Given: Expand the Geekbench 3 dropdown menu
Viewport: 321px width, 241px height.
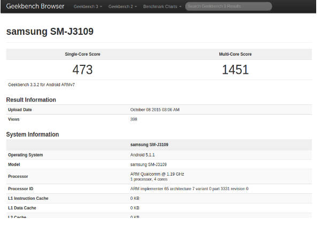Looking at the screenshot, I should (88, 6).
